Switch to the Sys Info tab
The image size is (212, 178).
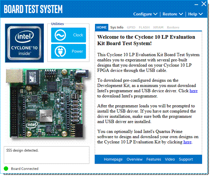[117, 28]
